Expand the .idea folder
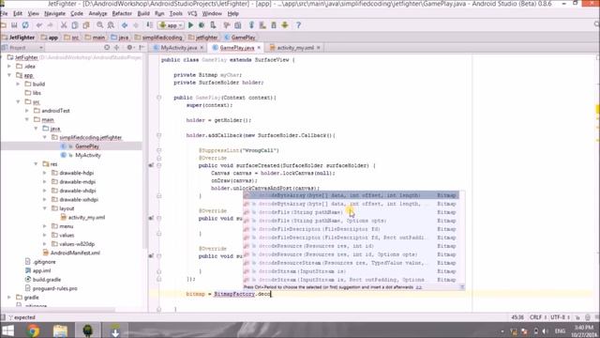600x338 pixels. coord(9,67)
